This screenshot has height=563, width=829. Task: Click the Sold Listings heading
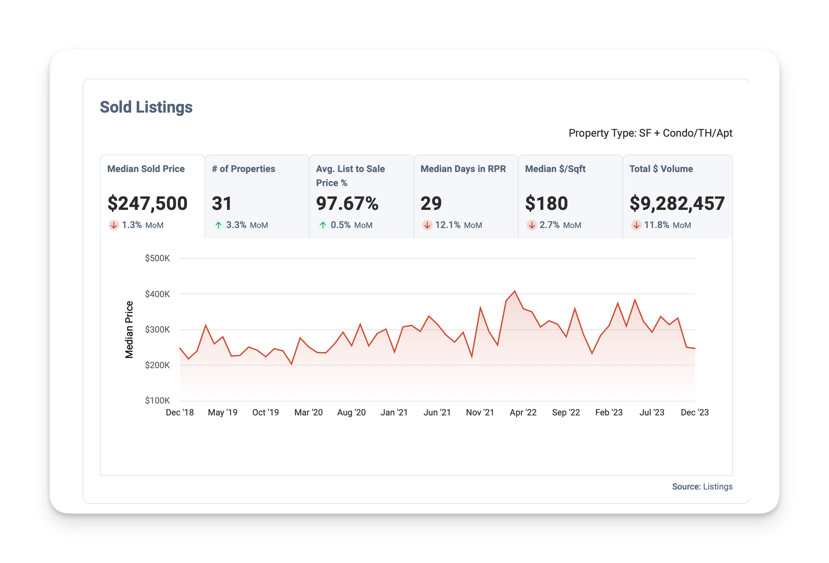tap(146, 107)
